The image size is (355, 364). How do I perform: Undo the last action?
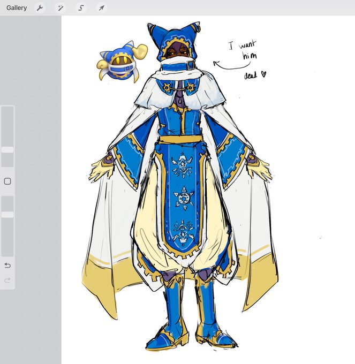tap(7, 266)
